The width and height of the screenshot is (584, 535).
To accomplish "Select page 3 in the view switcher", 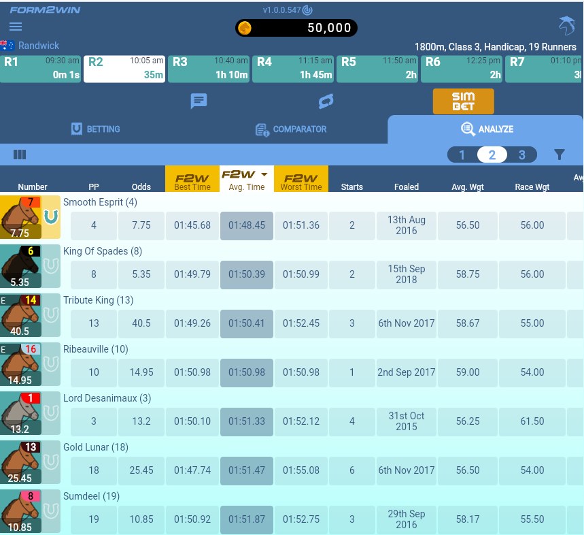I will click(x=522, y=155).
